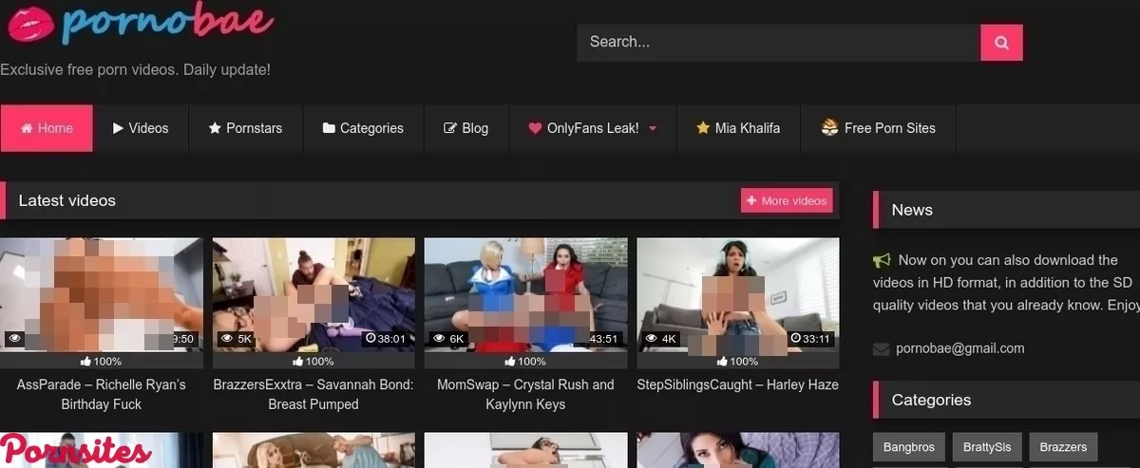The width and height of the screenshot is (1140, 468).
Task: Select the BrattySis category tag
Action: (986, 447)
